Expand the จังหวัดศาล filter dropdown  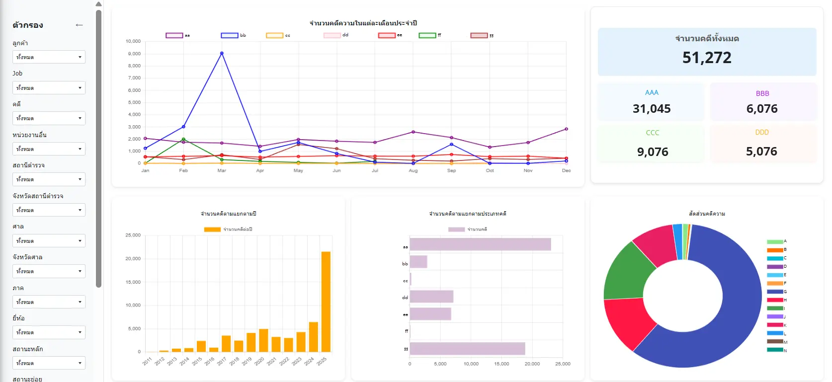[x=49, y=271]
